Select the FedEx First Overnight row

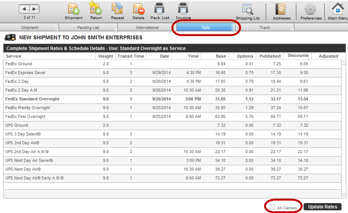[x=172, y=116]
